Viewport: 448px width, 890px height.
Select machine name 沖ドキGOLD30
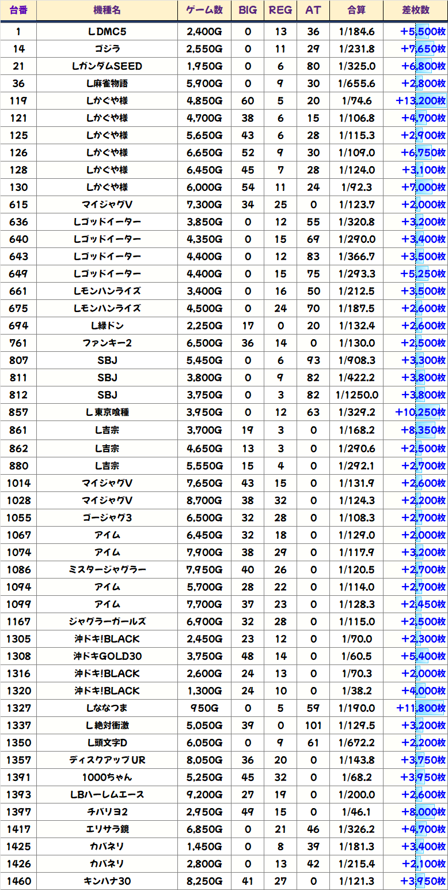(107, 656)
